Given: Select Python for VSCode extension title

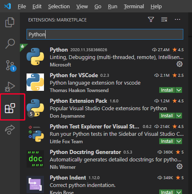Looking at the screenshot, I should [x=74, y=75].
